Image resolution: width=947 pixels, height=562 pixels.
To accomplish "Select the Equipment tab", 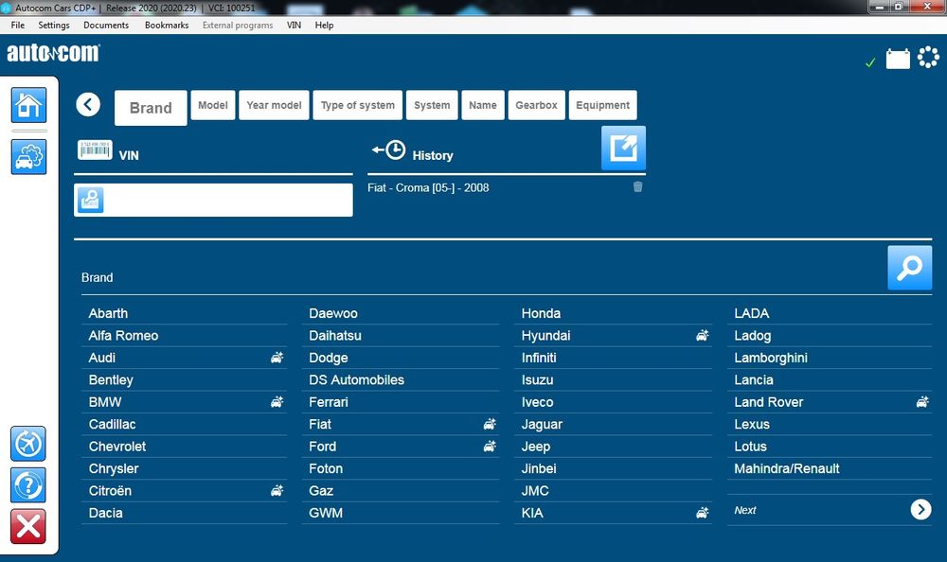I will pyautogui.click(x=602, y=105).
